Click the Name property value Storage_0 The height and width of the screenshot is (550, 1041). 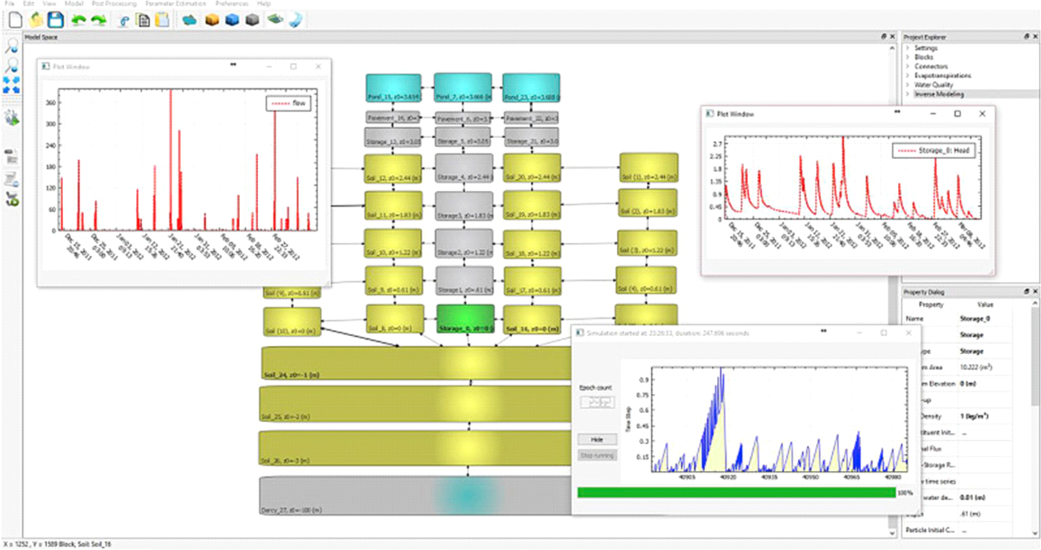coord(976,319)
